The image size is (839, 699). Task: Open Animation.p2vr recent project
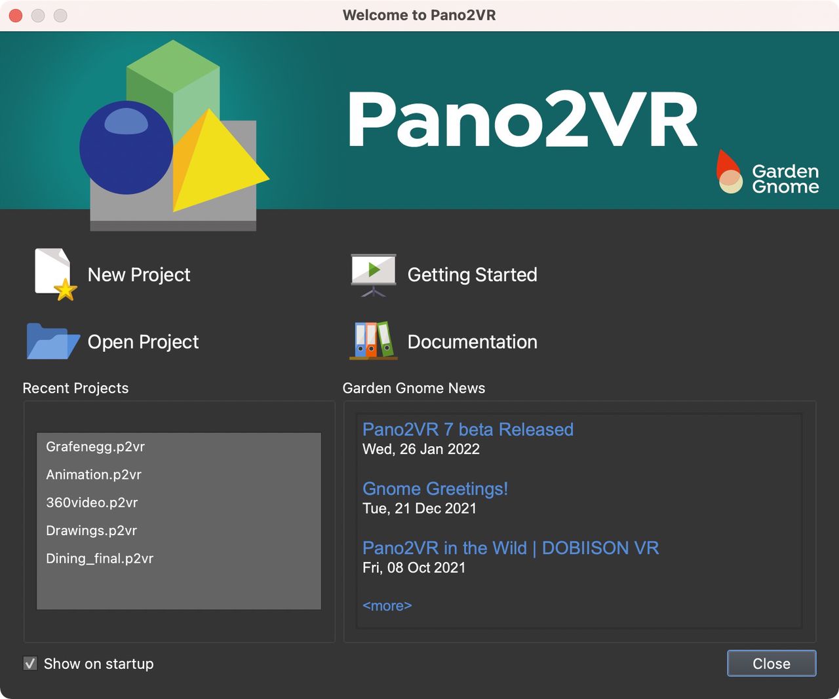click(x=94, y=474)
